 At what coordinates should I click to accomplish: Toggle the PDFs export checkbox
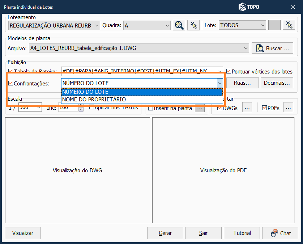[x=264, y=108]
